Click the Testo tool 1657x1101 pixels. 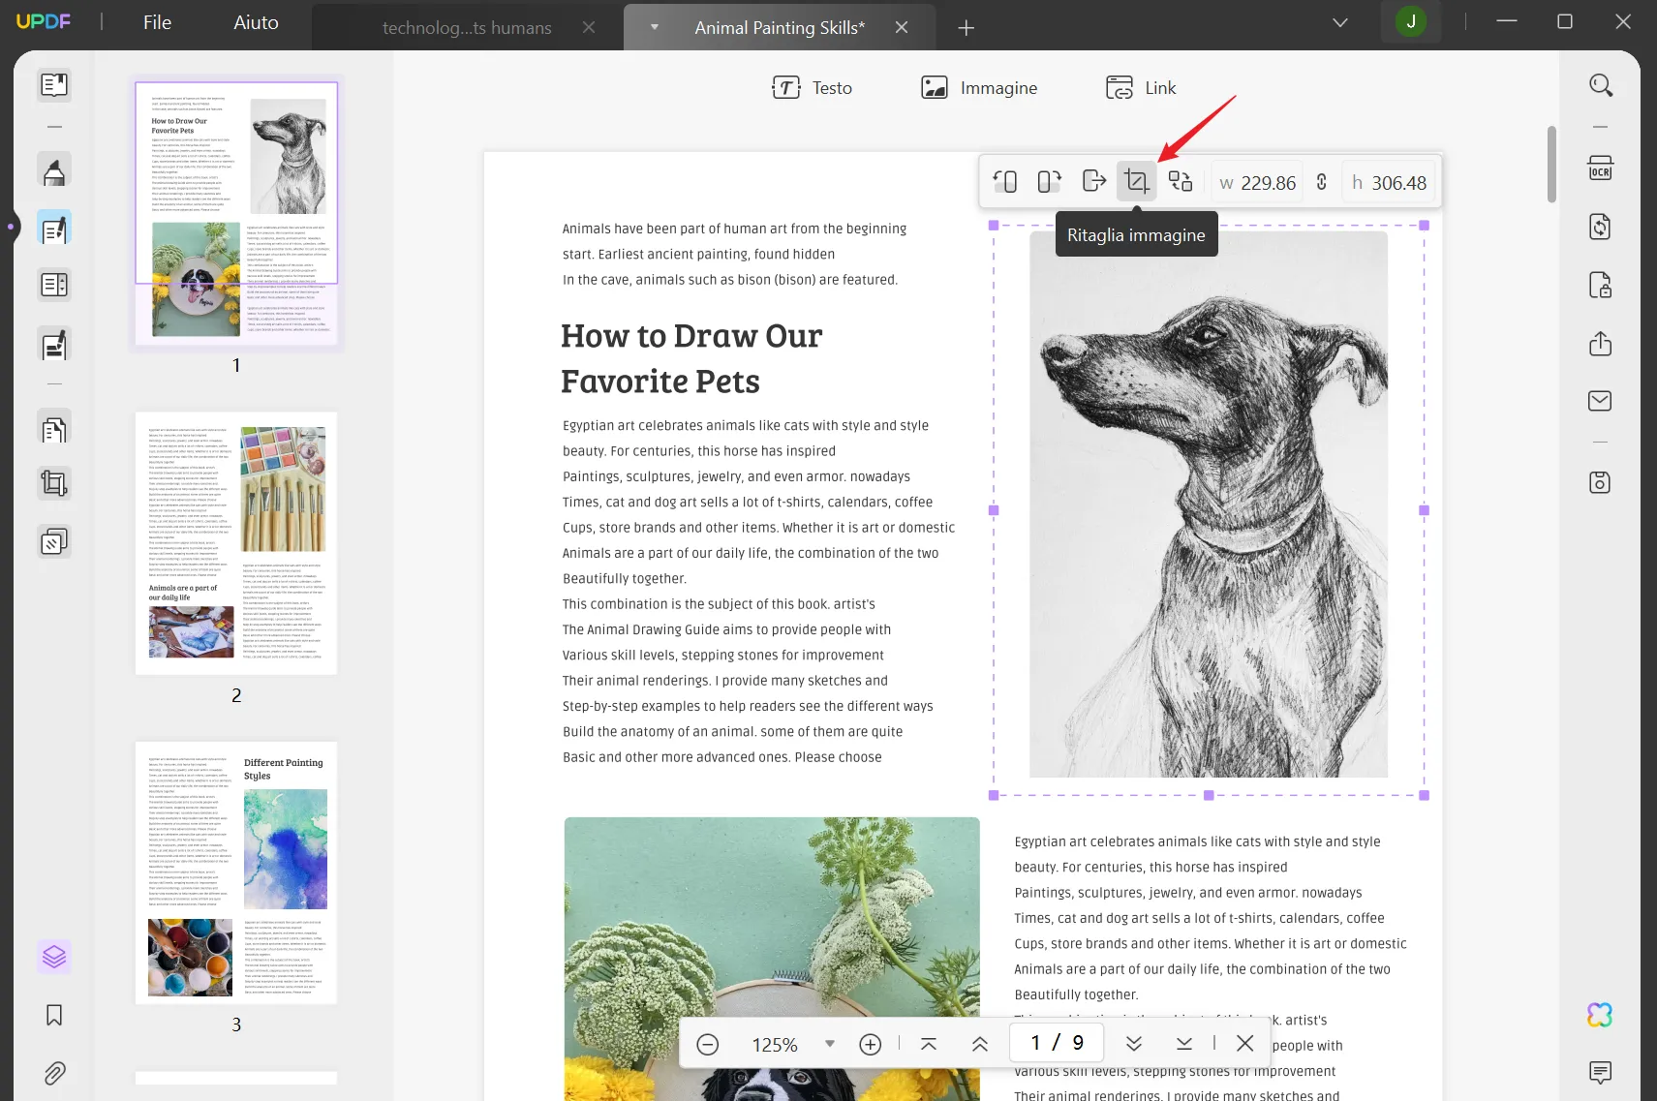pos(812,88)
